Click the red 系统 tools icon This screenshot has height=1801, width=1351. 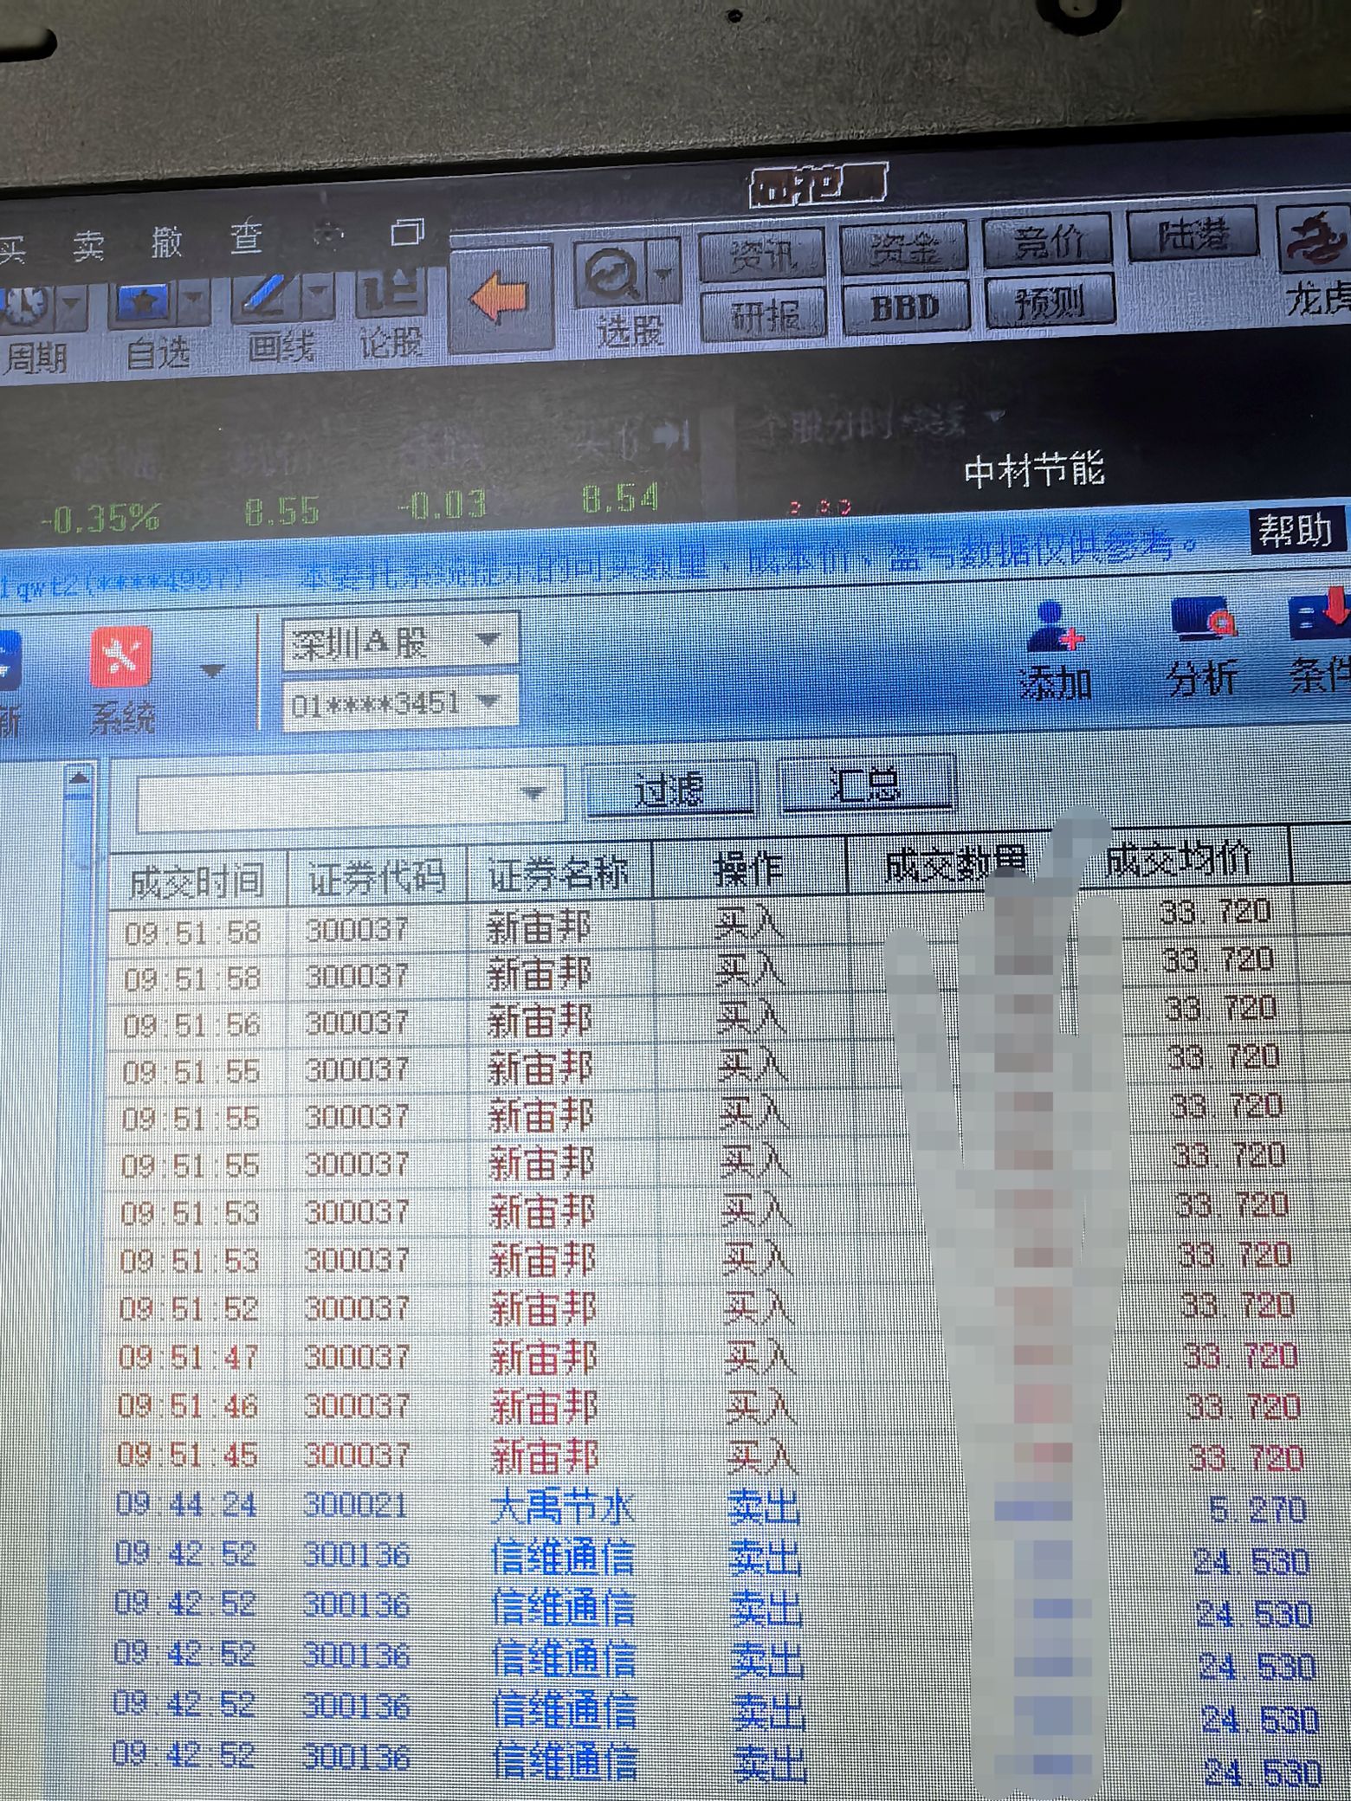(121, 657)
